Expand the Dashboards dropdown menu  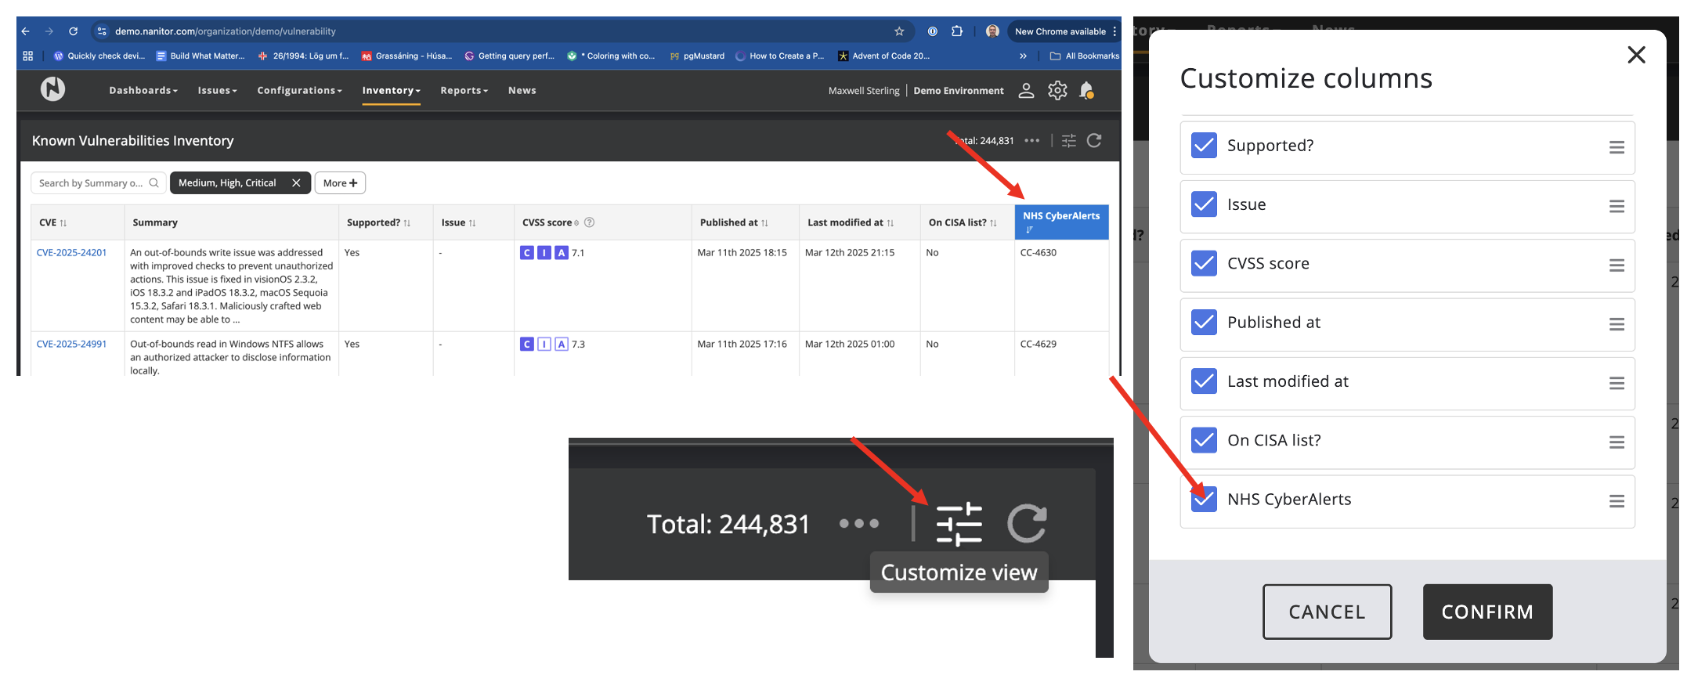[x=143, y=91]
